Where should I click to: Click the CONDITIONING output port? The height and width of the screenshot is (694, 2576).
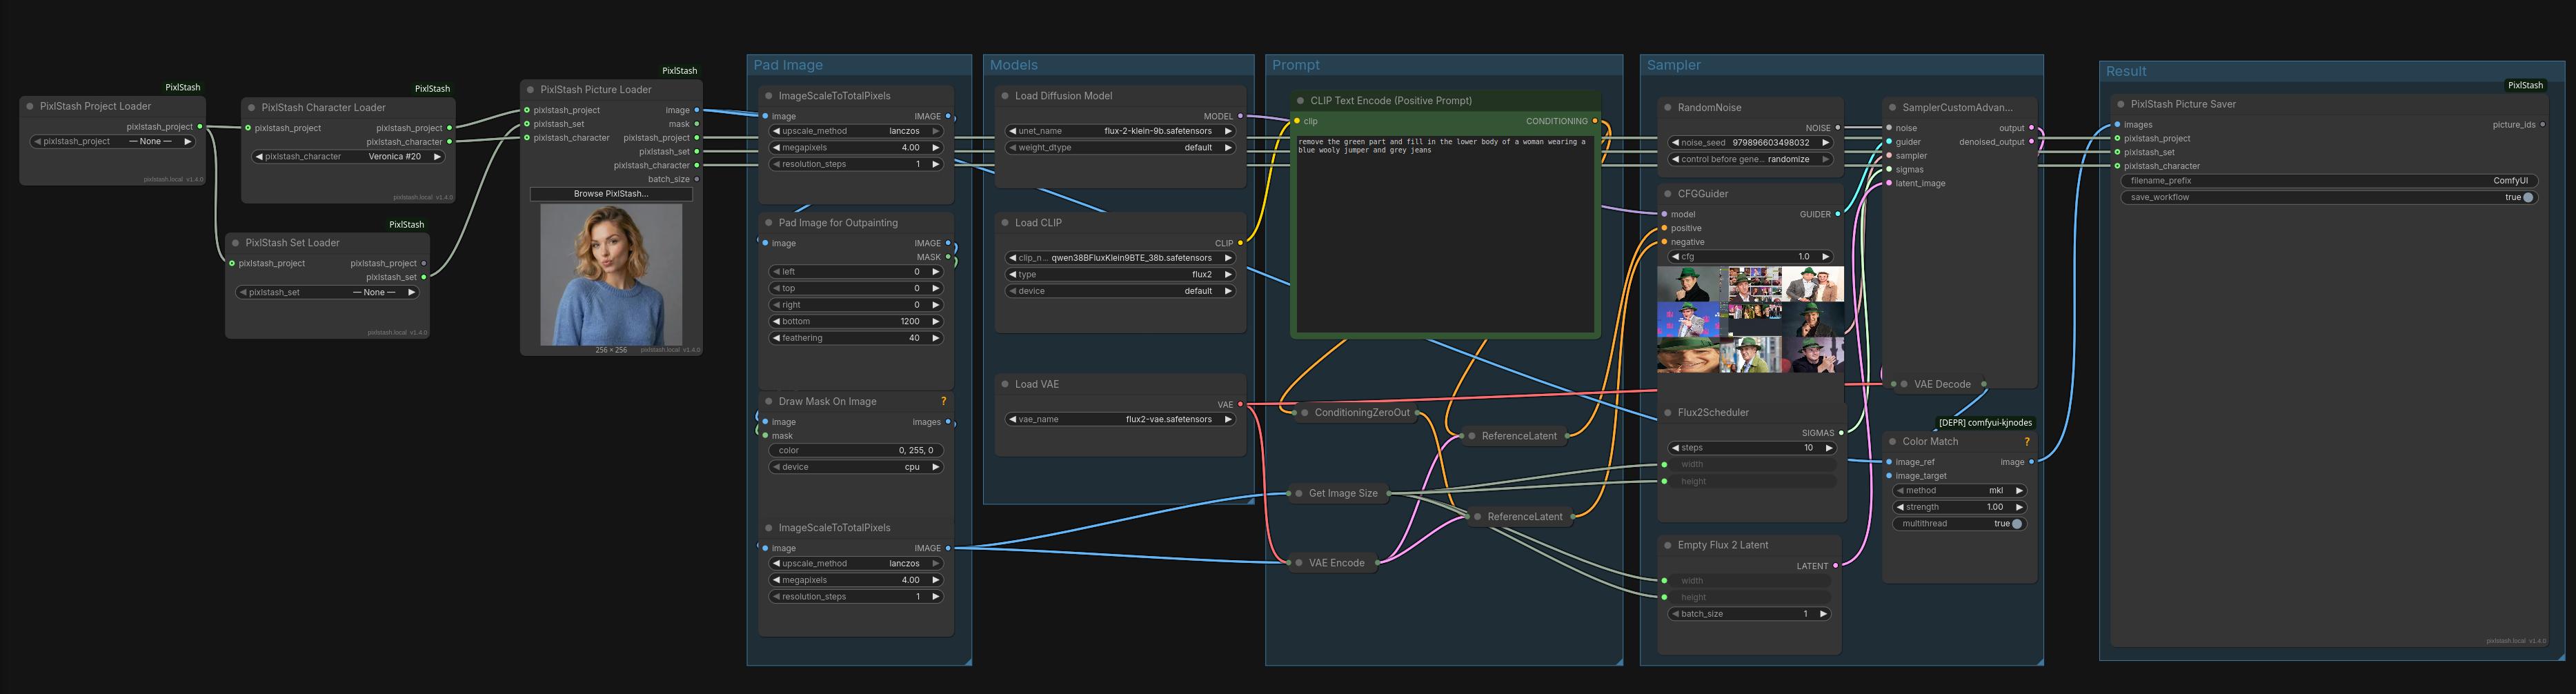coord(1594,121)
